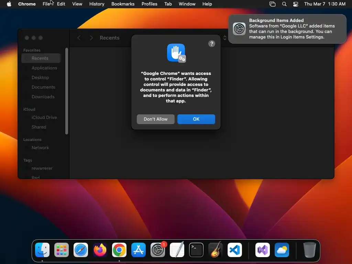This screenshot has height=264, width=352.
Task: Open Finder from the dock
Action: 42,250
